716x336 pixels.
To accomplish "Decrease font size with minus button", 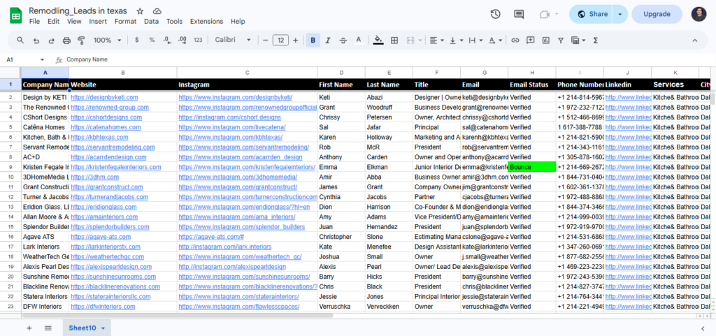I will (x=265, y=40).
